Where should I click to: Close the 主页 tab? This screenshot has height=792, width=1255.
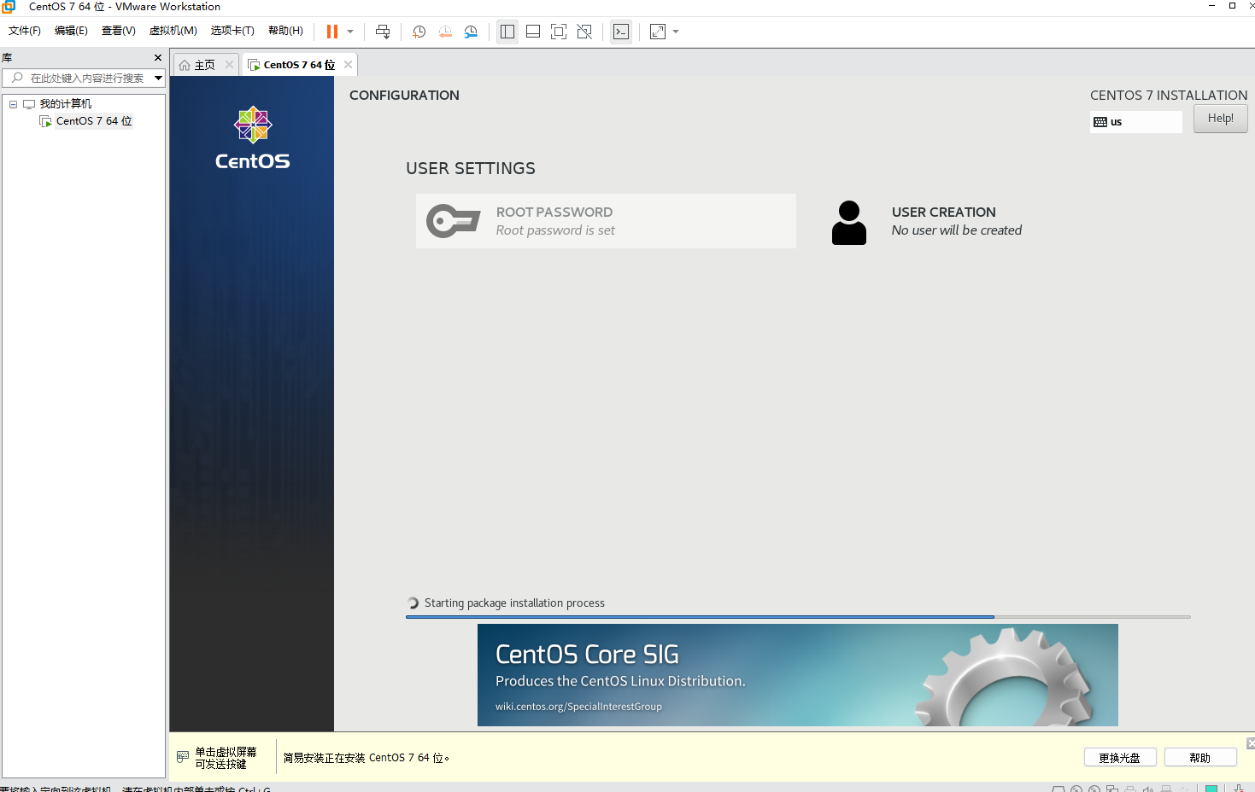tap(229, 65)
